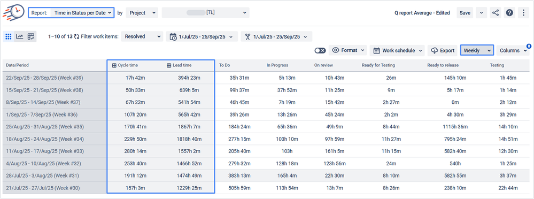Refresh the work items list
Screen dimensions: 534x199
[76, 36]
